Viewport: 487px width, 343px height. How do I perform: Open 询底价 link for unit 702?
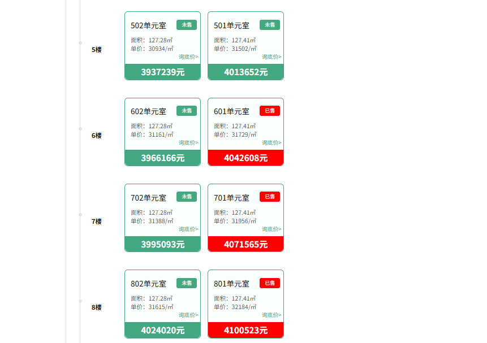pos(188,229)
